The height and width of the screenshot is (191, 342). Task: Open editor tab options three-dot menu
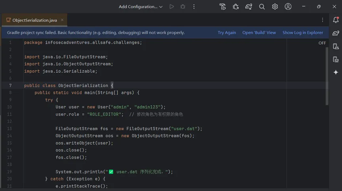click(x=323, y=20)
